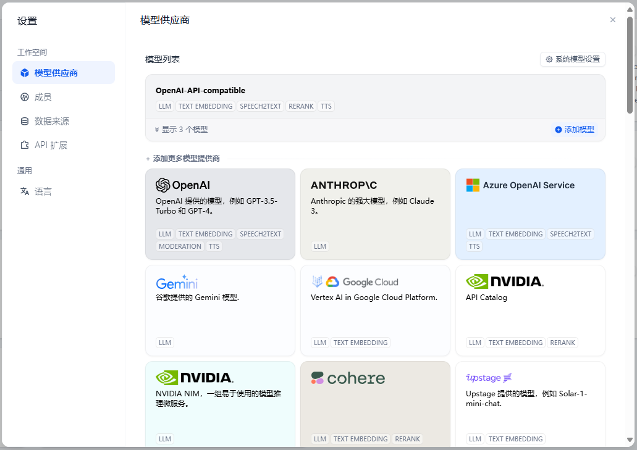Click Vertex AI in Google Cloud Platform text

[374, 298]
